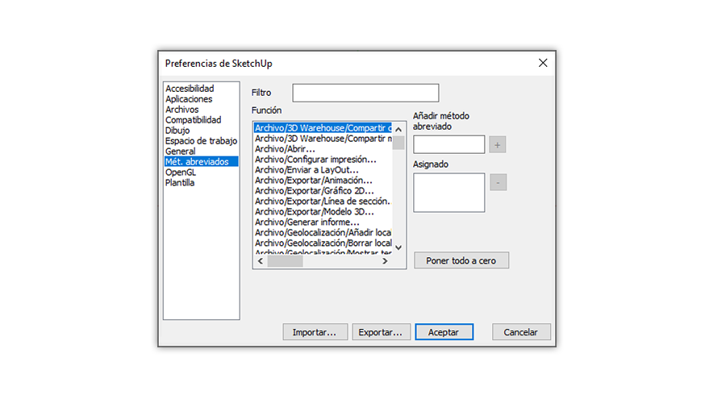
Task: Open the Aplicaciones preferences section
Action: coord(189,99)
